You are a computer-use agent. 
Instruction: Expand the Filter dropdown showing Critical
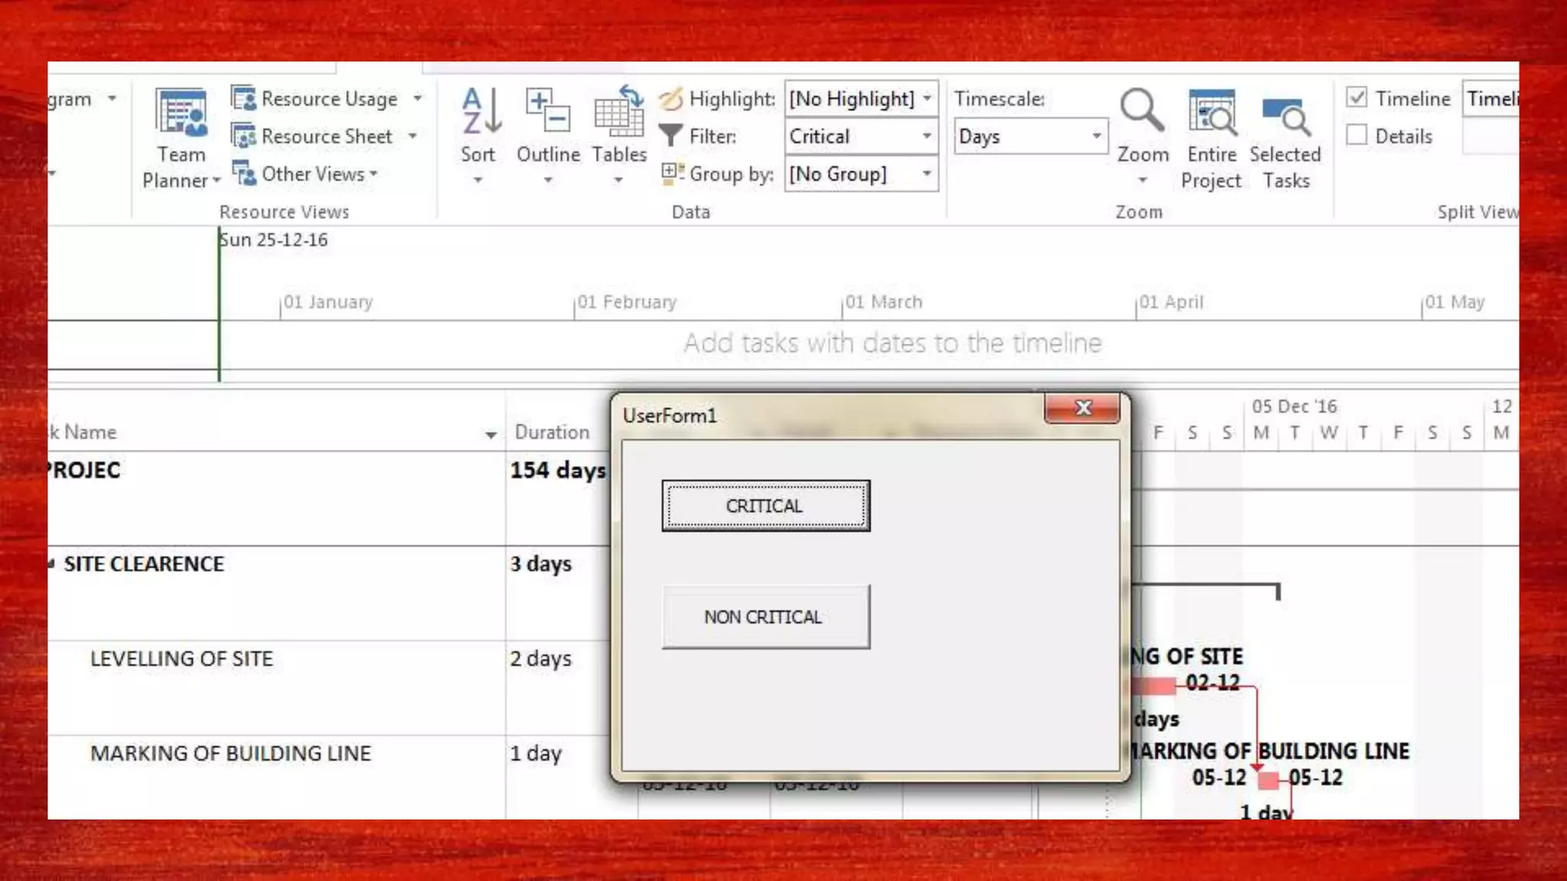coord(927,136)
